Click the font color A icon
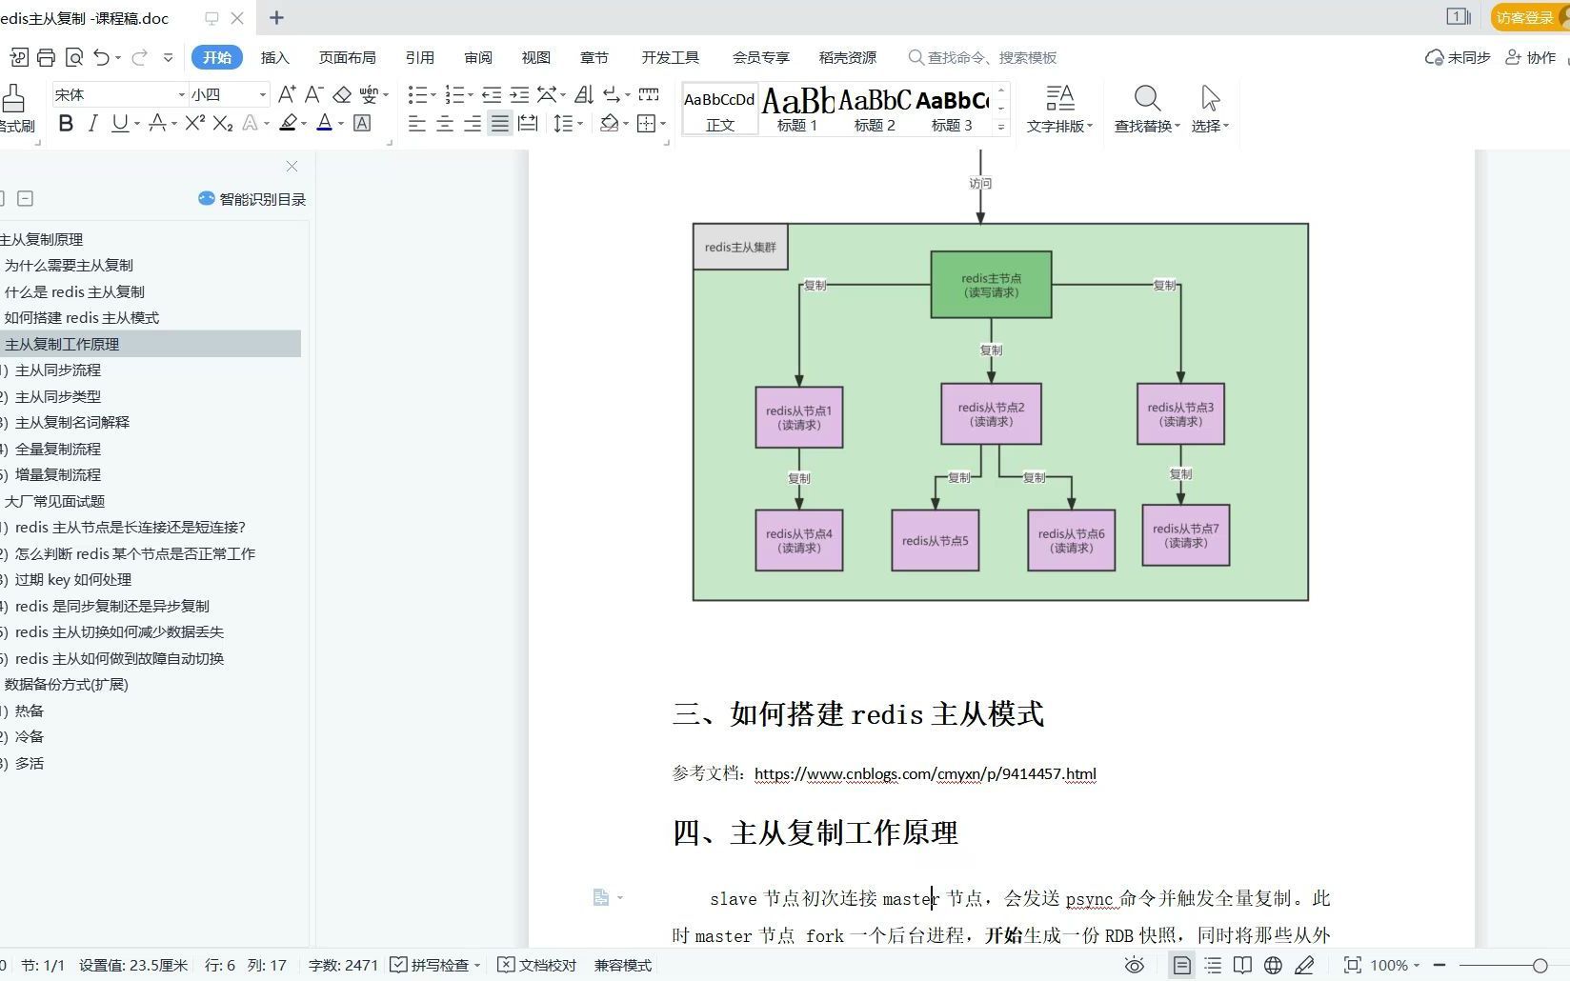 324,123
